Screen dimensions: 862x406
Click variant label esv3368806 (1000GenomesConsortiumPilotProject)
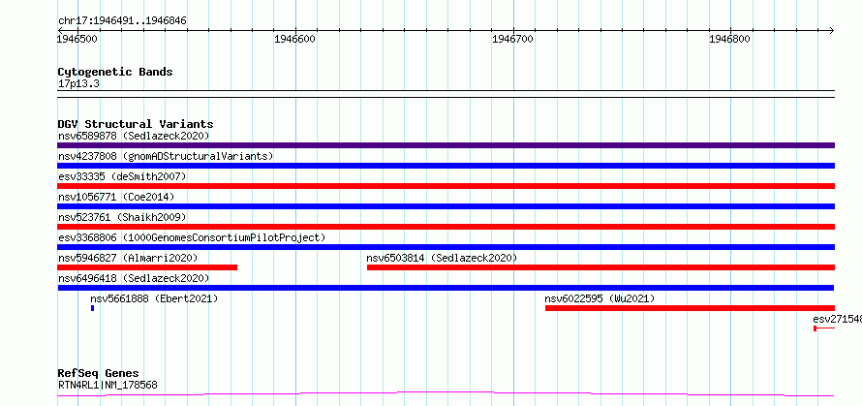coord(192,237)
